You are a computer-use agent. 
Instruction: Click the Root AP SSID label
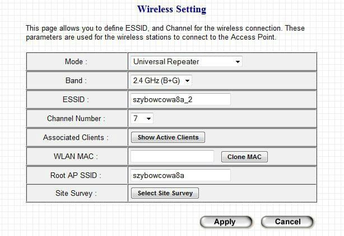(x=76, y=175)
